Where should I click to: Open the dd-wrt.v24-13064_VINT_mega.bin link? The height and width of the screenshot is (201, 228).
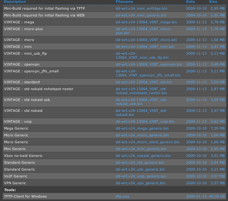[x=146, y=22]
